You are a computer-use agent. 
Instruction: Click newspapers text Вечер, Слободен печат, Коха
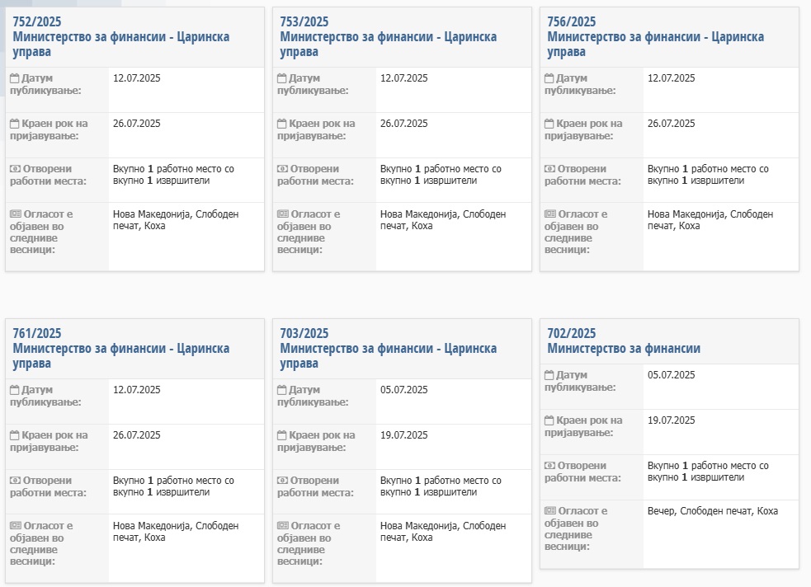click(x=713, y=511)
